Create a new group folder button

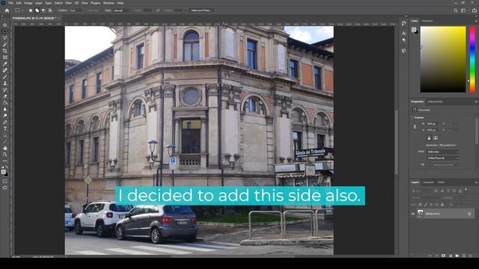tap(457, 256)
